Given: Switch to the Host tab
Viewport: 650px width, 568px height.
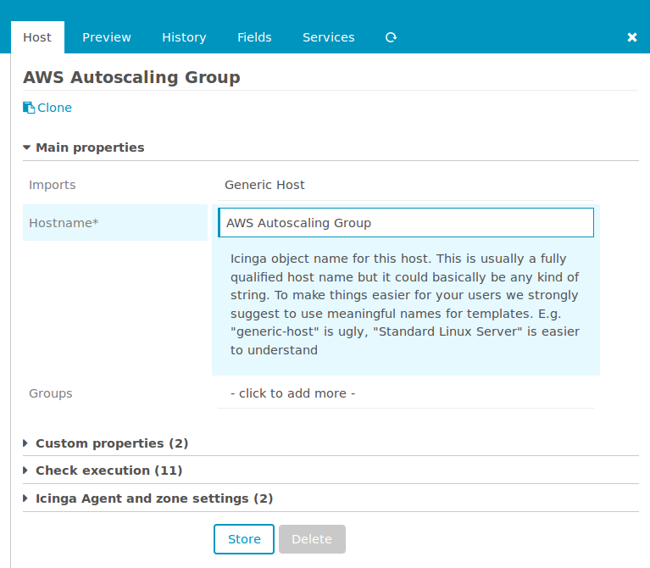Looking at the screenshot, I should 37,37.
